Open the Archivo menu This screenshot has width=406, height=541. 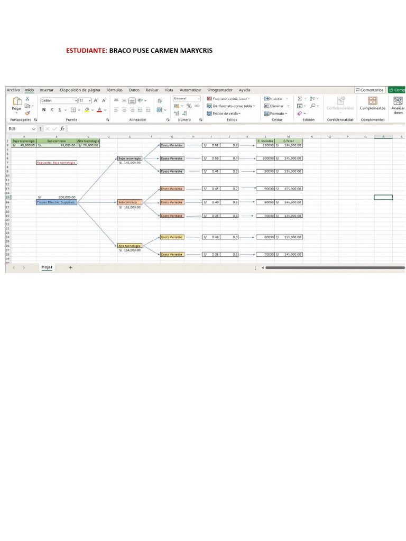[13, 90]
